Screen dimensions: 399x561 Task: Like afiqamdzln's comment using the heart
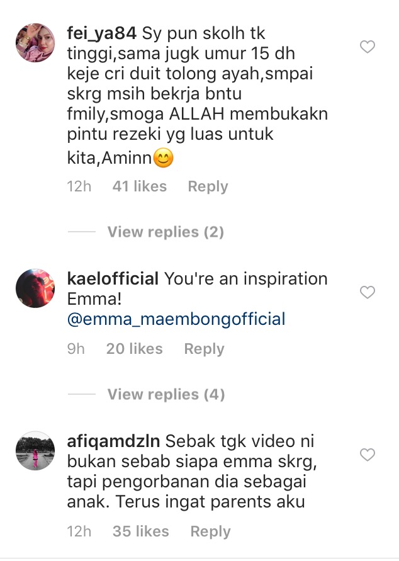click(367, 454)
